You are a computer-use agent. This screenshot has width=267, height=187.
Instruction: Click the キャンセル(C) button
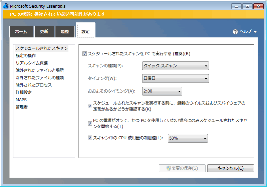[230, 168]
